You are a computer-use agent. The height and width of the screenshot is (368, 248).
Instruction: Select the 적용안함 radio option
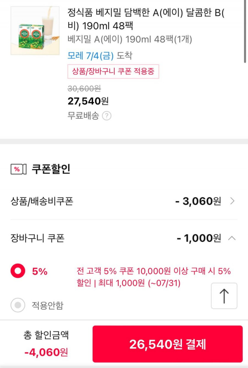18,305
